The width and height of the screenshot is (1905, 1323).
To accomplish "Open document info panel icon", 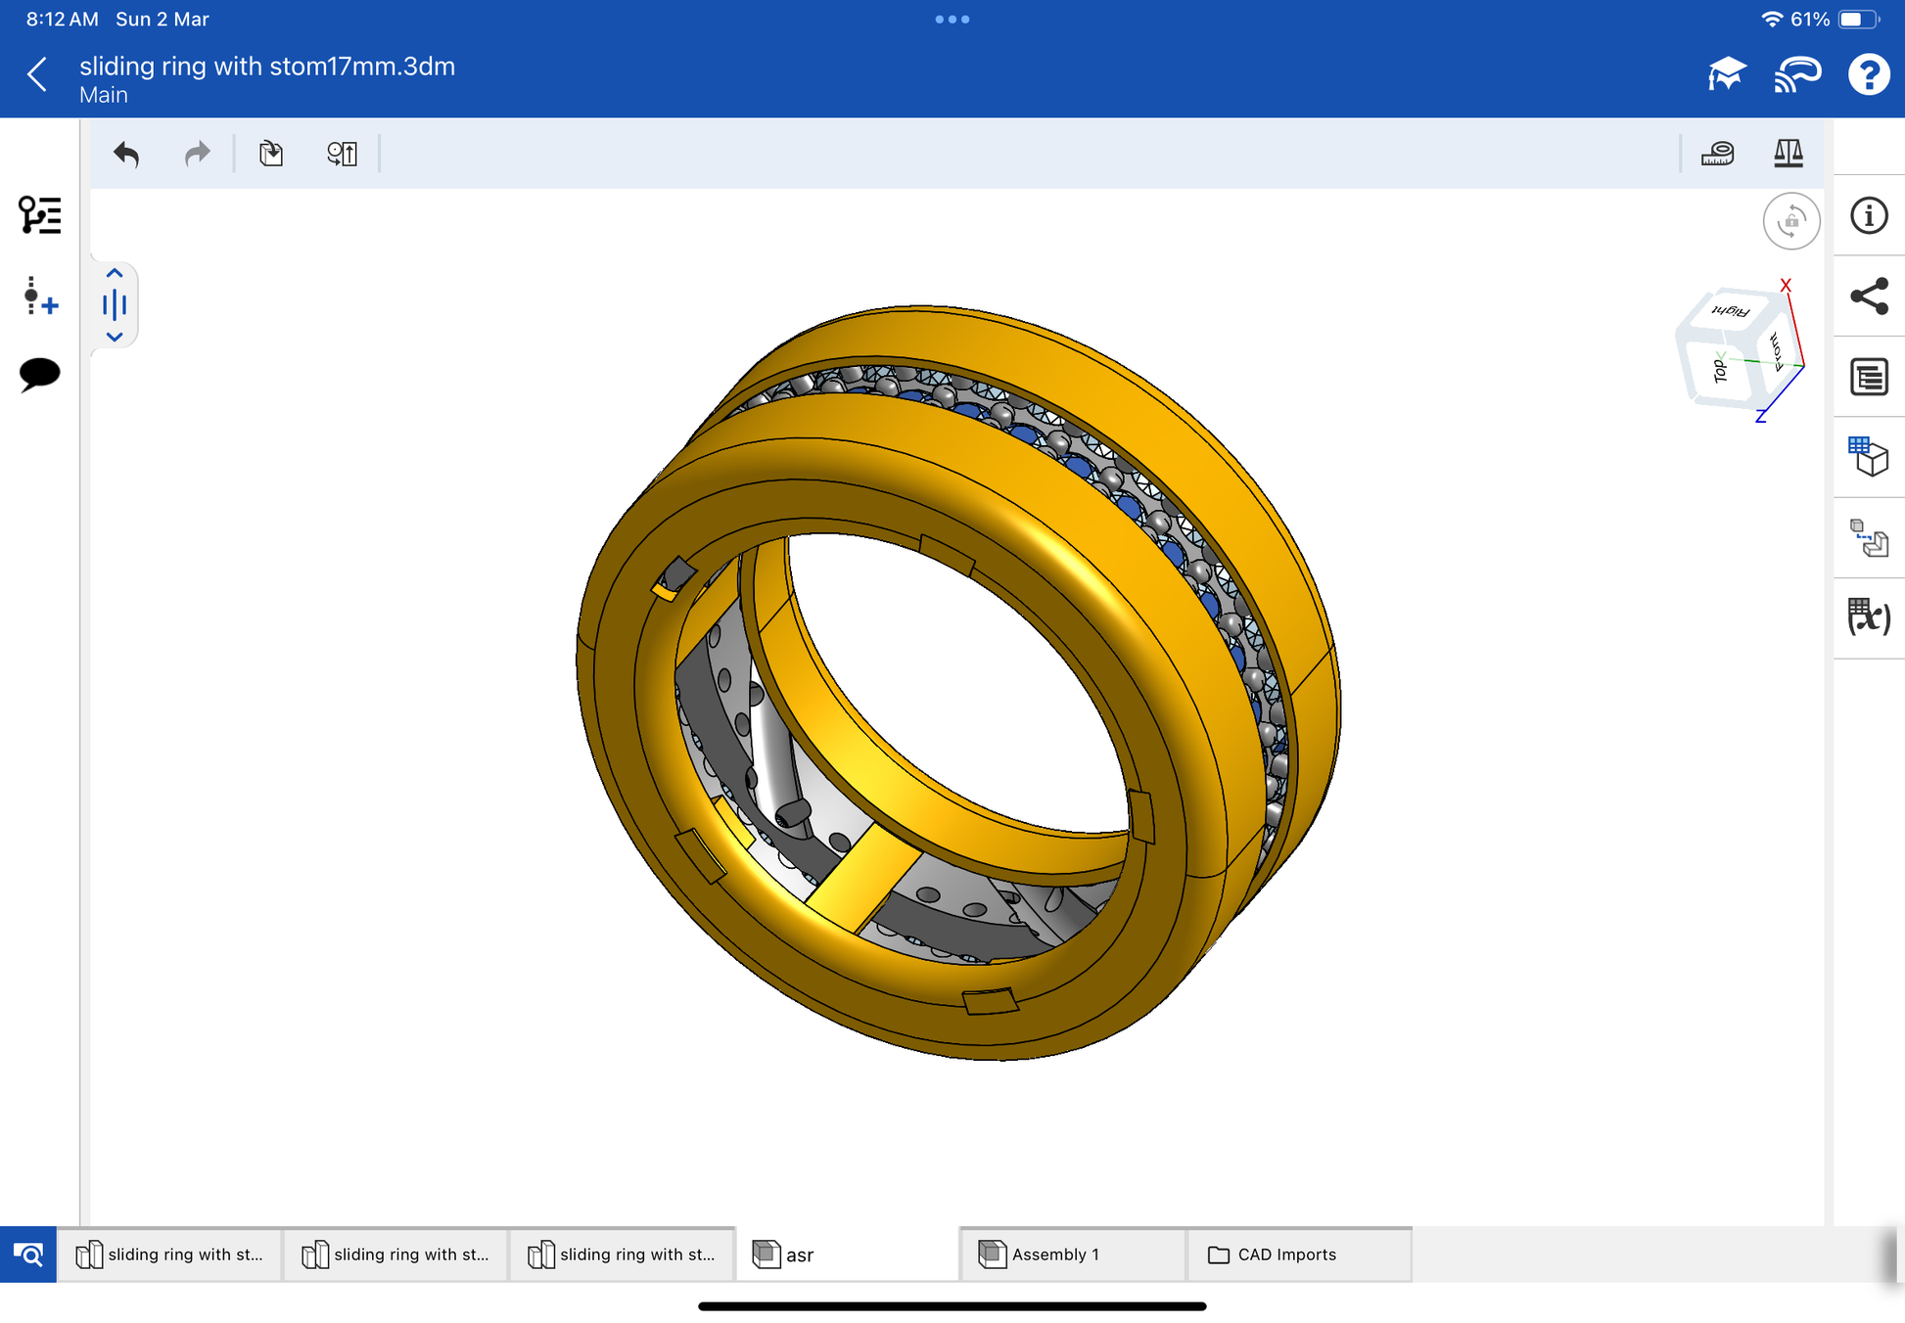I will 1868,215.
